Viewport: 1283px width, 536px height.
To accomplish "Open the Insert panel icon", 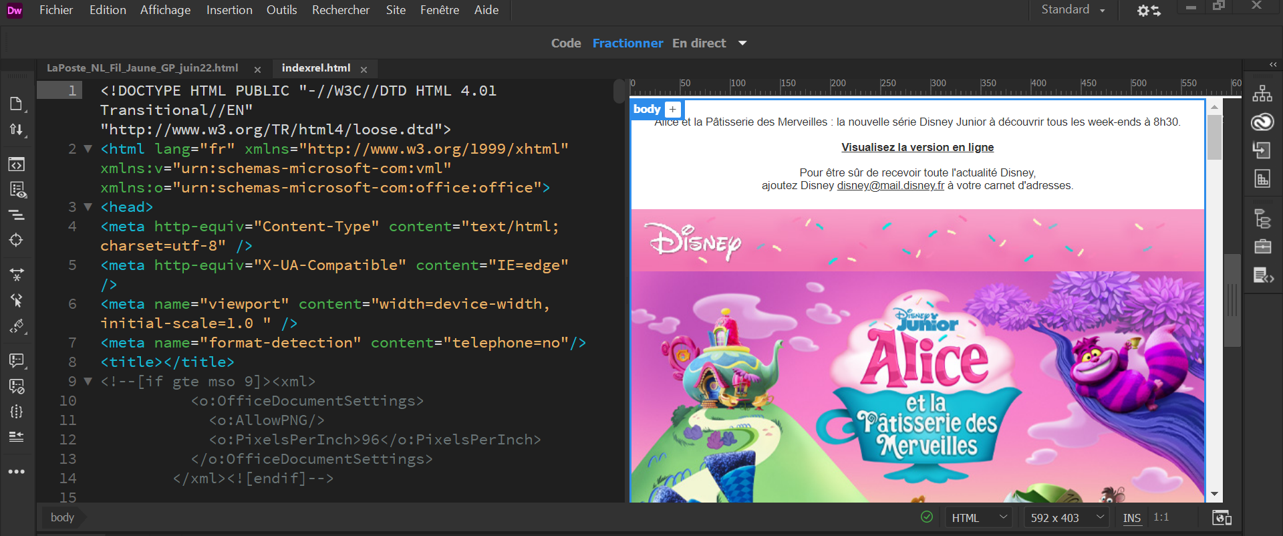I will coord(1262,150).
